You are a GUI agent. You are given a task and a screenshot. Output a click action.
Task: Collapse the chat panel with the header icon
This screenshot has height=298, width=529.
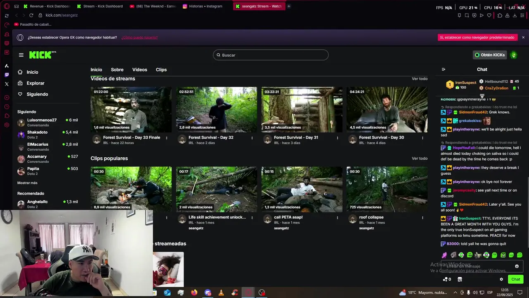tap(443, 70)
